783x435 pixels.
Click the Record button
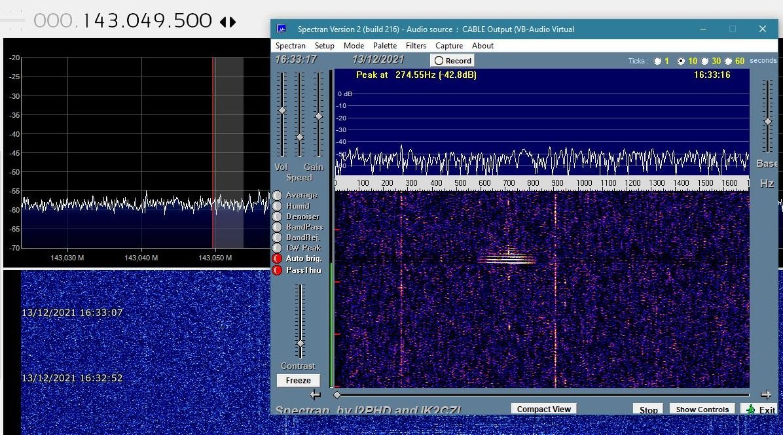pyautogui.click(x=452, y=61)
